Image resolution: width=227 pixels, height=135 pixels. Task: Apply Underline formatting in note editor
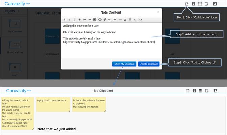[75, 19]
